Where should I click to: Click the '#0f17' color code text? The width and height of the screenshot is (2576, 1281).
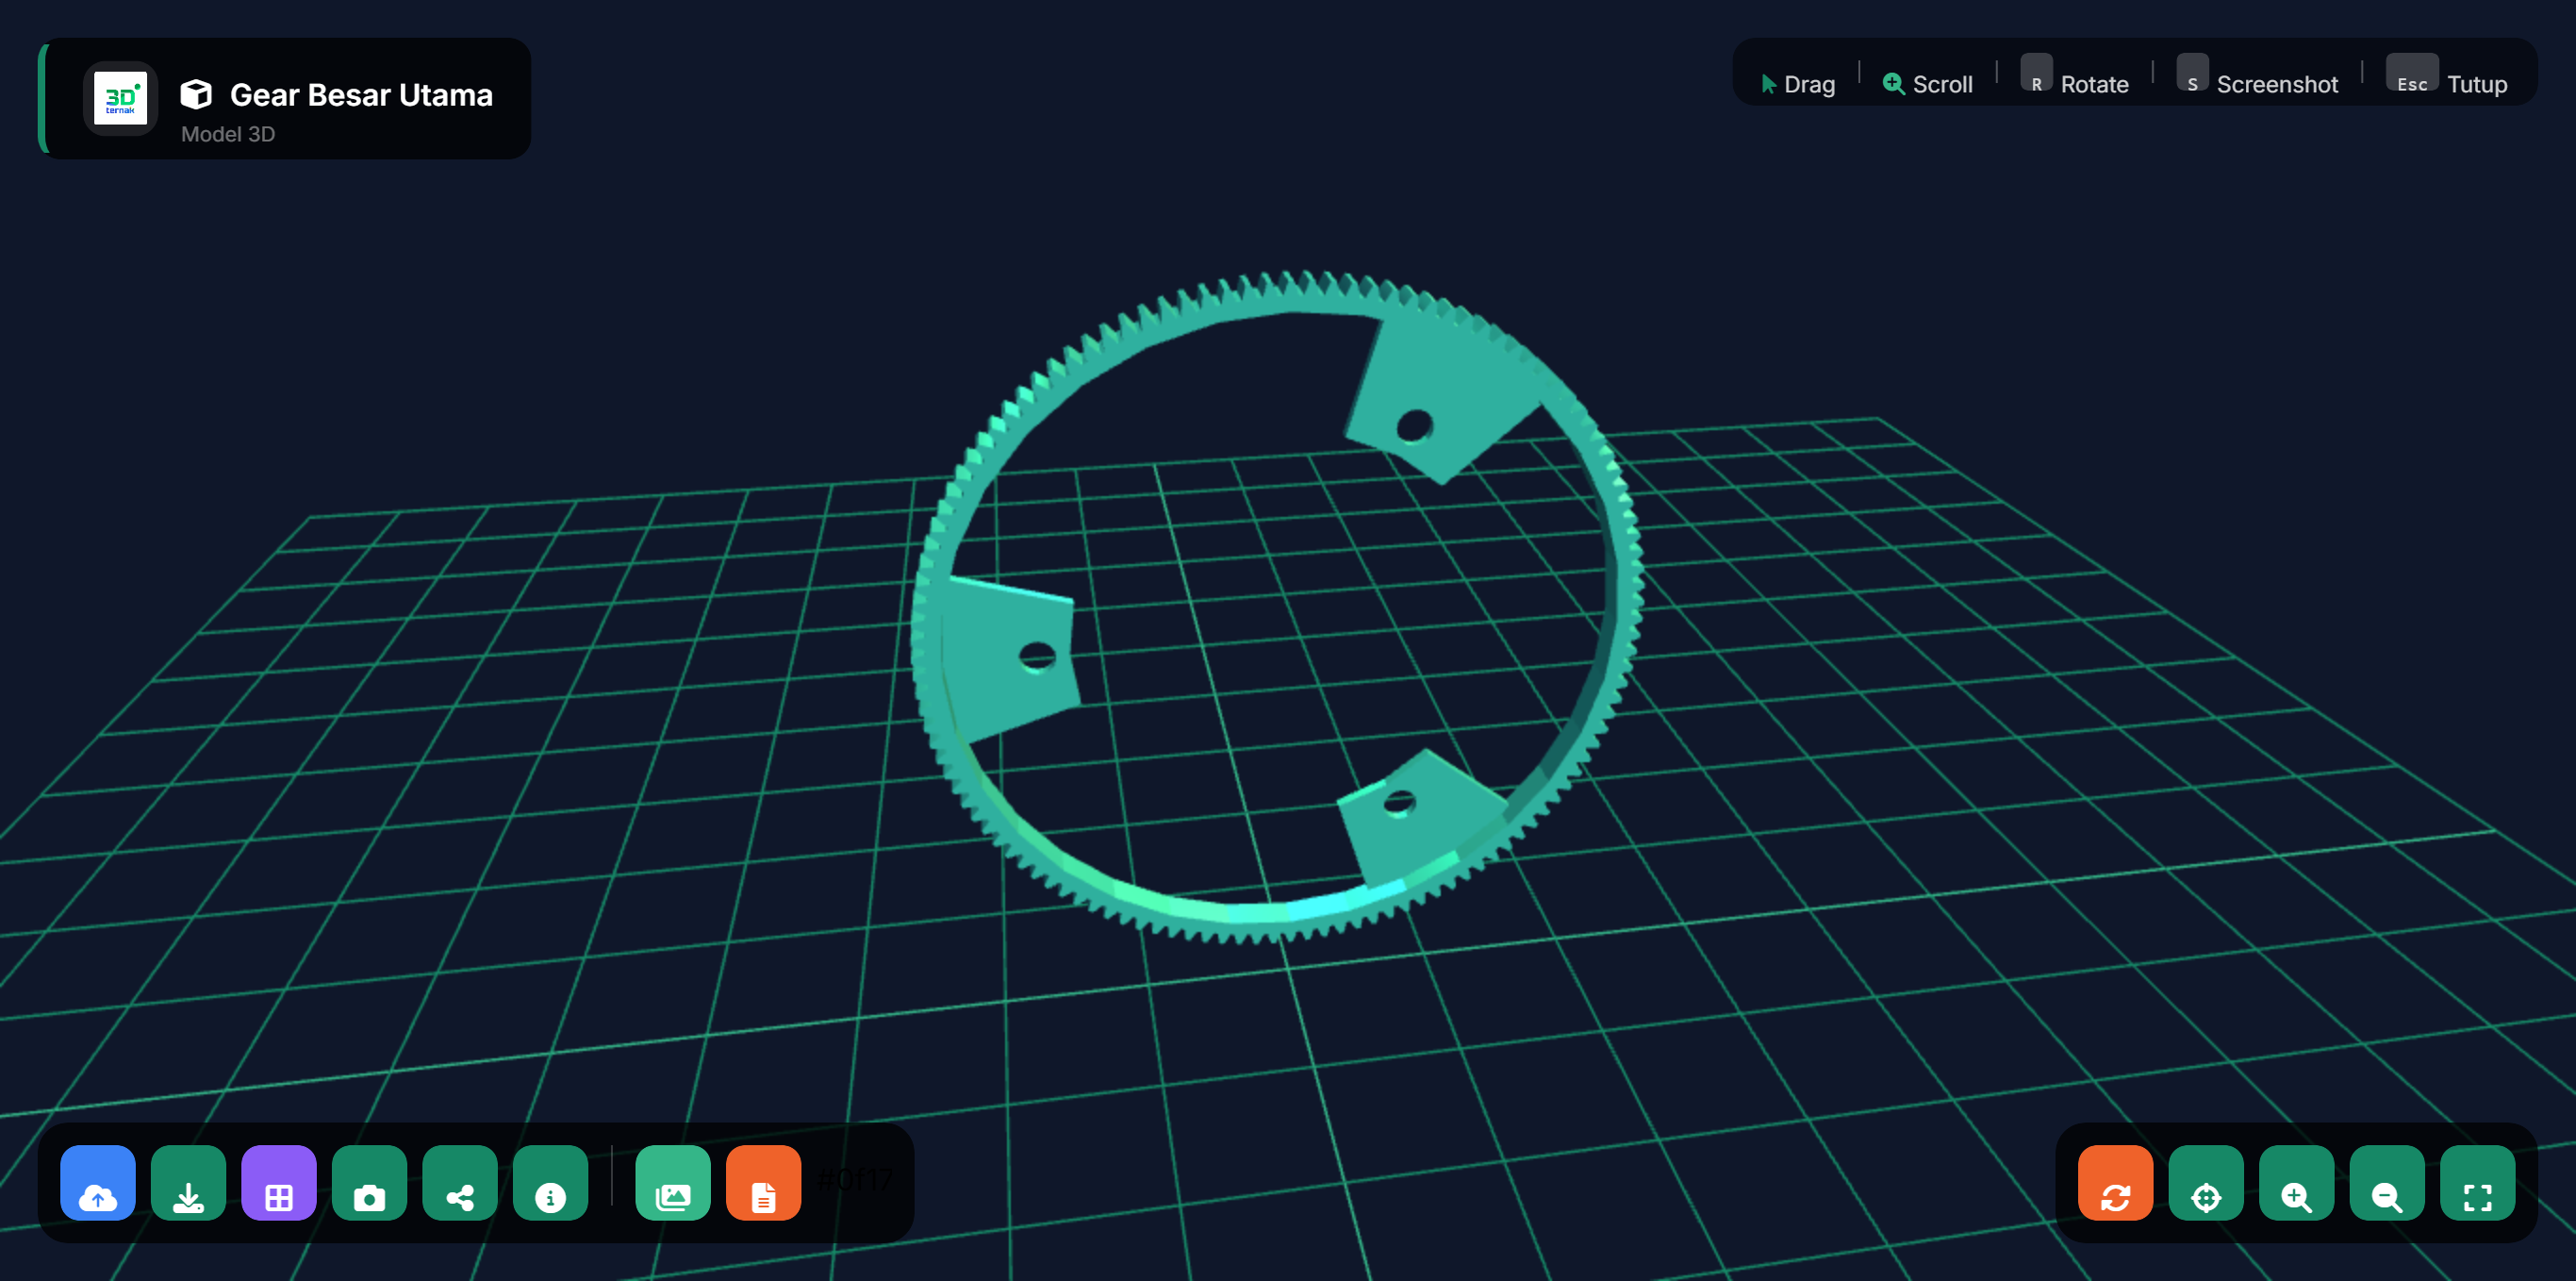tap(855, 1180)
